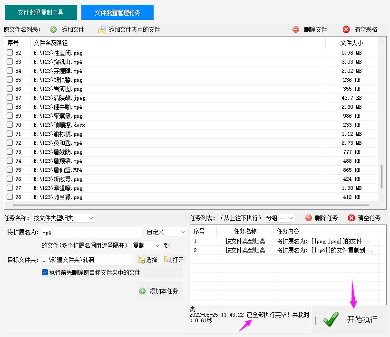
Task: Enable the checkbox for row 82
Action: pos(9,53)
